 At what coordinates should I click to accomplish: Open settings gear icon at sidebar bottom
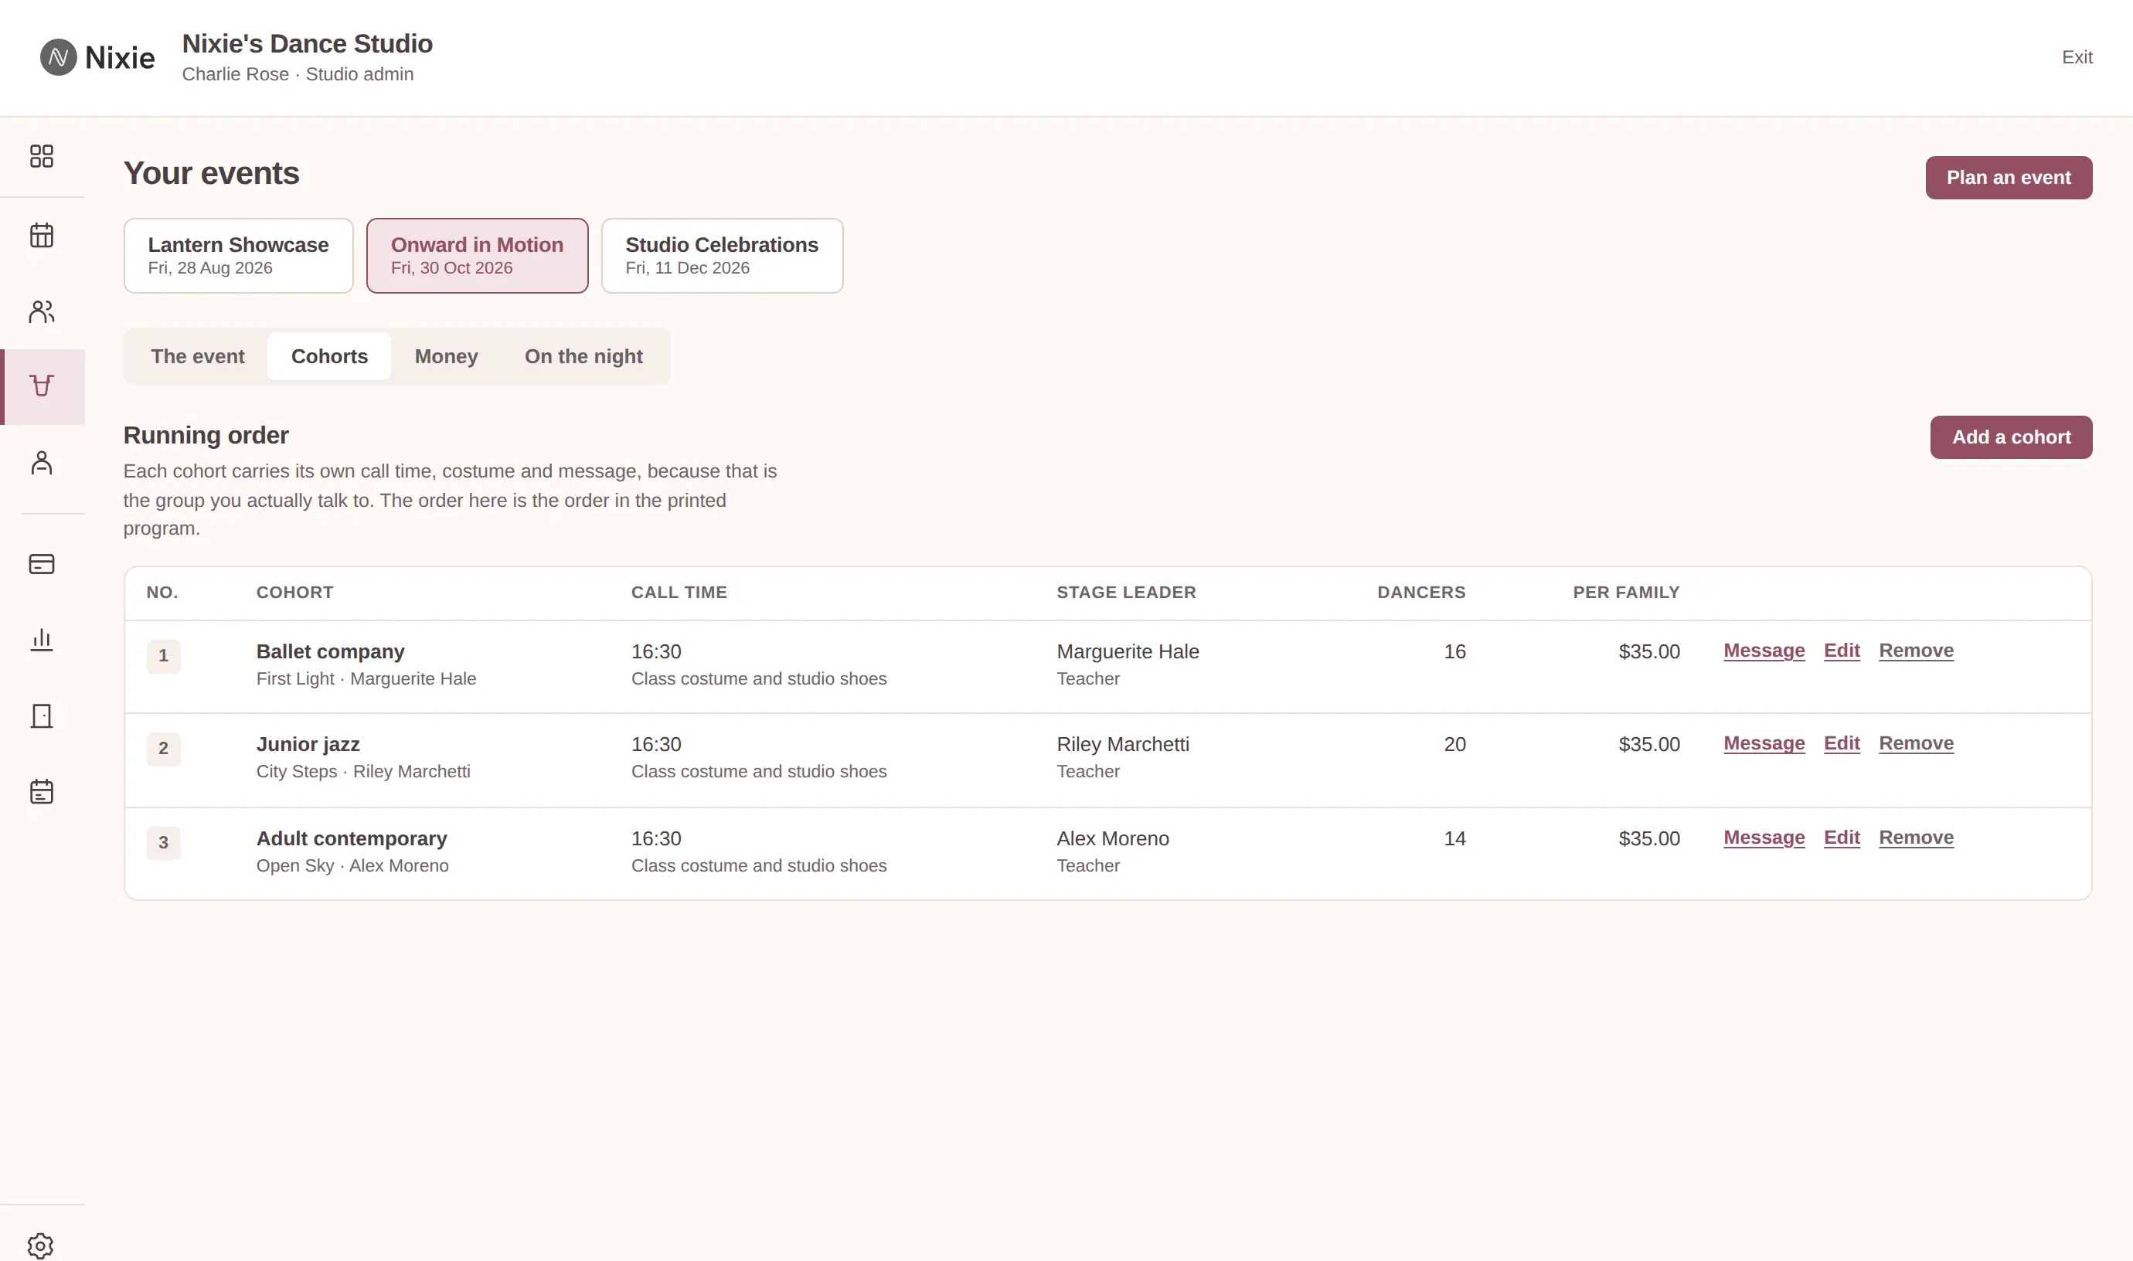click(40, 1246)
